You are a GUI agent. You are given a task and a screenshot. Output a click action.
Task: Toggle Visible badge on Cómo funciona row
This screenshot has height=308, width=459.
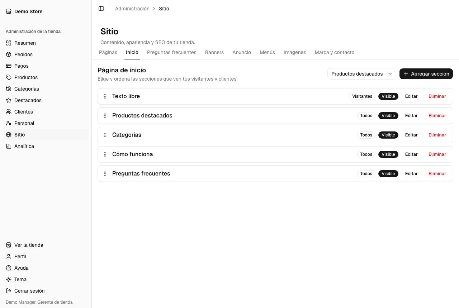[388, 154]
